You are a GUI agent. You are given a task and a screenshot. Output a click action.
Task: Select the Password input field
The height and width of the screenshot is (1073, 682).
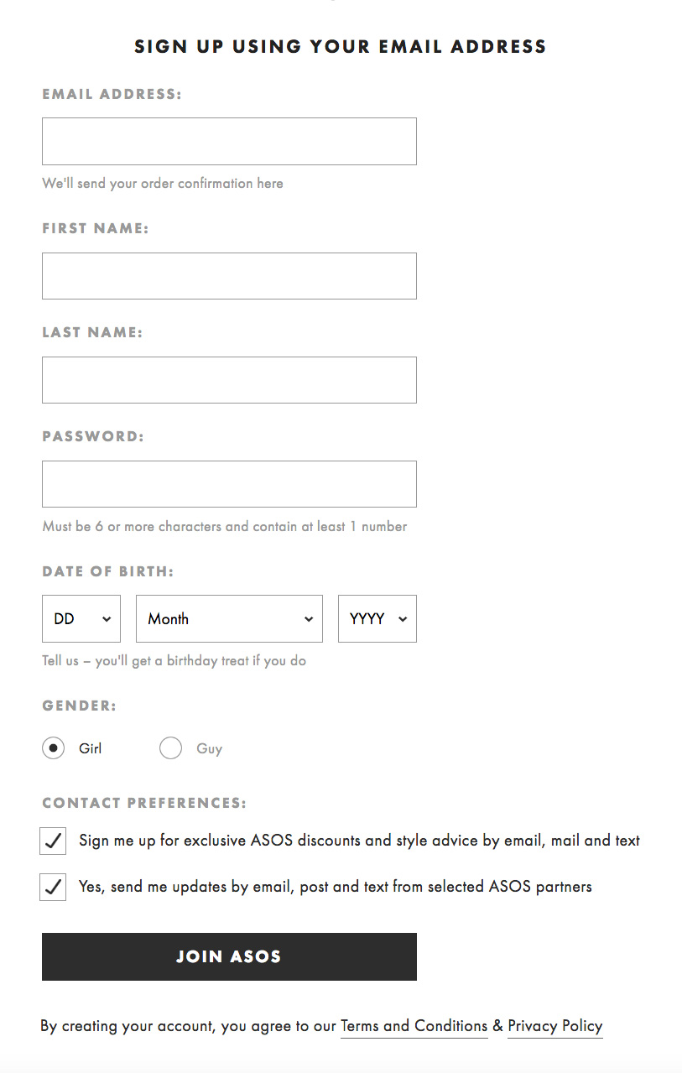pos(229,484)
